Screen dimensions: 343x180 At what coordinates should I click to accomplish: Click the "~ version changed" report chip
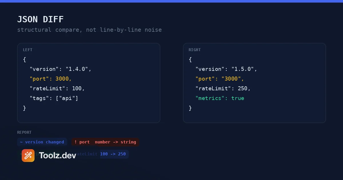pyautogui.click(x=42, y=142)
